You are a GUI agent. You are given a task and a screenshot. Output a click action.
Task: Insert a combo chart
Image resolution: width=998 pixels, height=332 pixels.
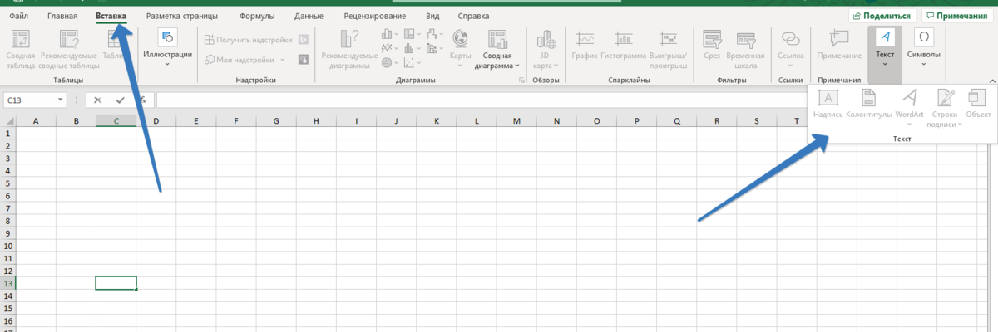click(x=434, y=49)
